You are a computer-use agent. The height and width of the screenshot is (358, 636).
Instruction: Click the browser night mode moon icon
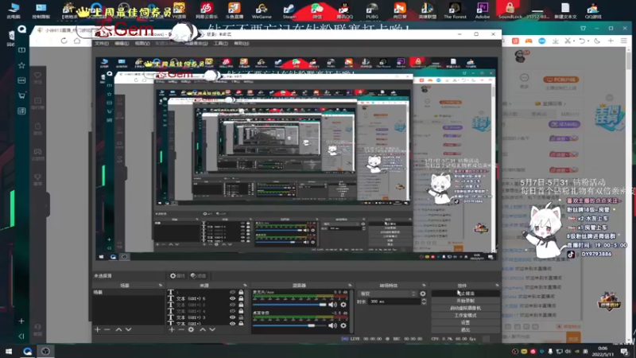click(597, 41)
